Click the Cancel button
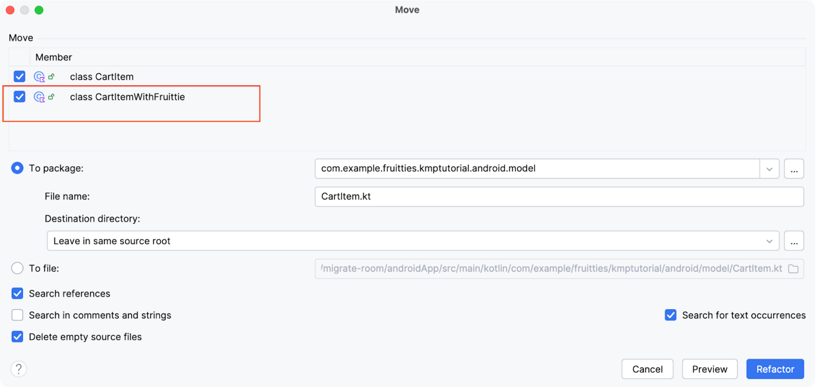Image resolution: width=815 pixels, height=387 pixels. (647, 368)
